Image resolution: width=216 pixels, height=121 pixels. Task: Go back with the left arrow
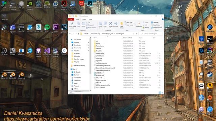click(70, 34)
